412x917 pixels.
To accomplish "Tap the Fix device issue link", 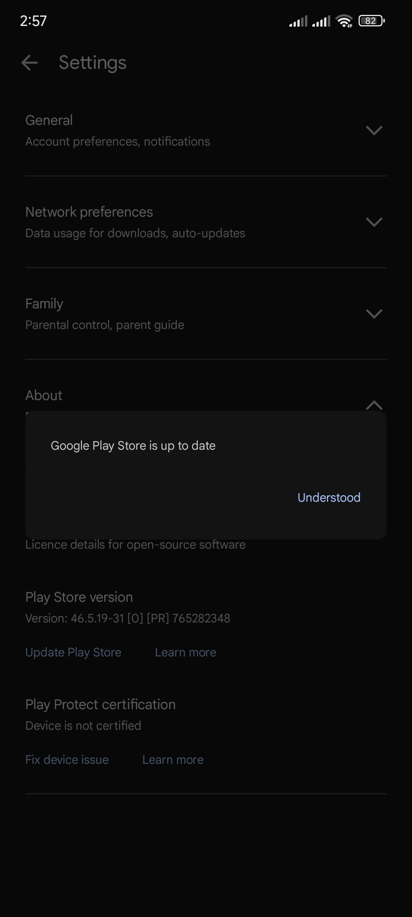I will 67,760.
